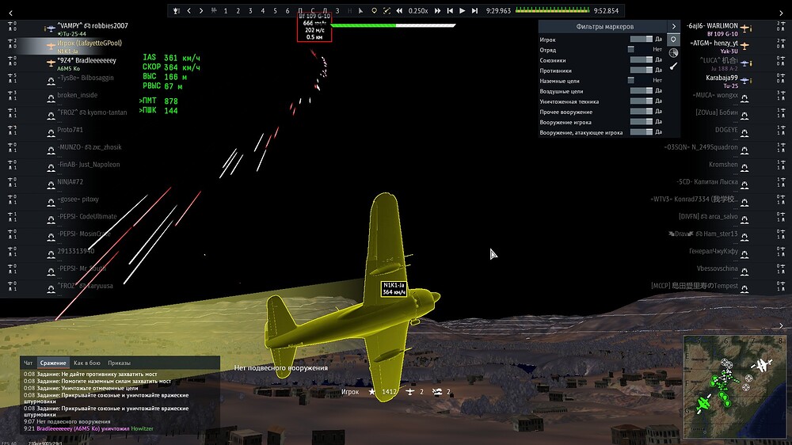Select camera preset 5
The width and height of the screenshot is (792, 445).
coord(275,10)
